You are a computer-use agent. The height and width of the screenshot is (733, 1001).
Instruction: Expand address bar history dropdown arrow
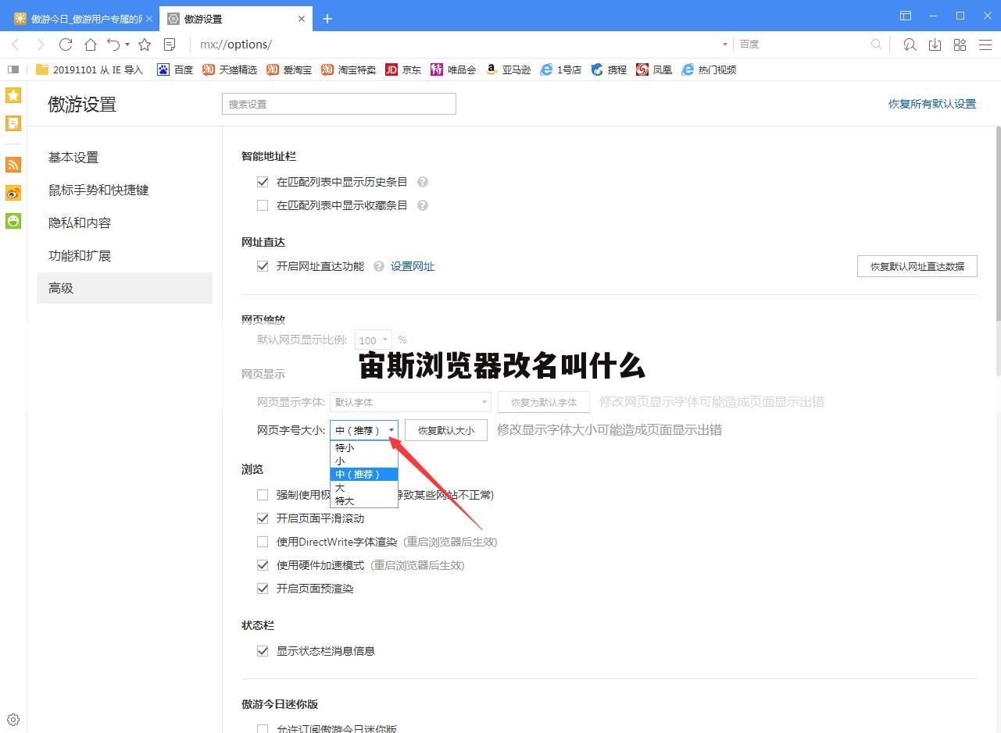click(x=725, y=44)
